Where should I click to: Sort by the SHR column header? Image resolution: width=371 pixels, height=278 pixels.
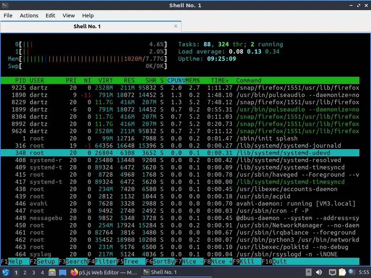point(151,80)
